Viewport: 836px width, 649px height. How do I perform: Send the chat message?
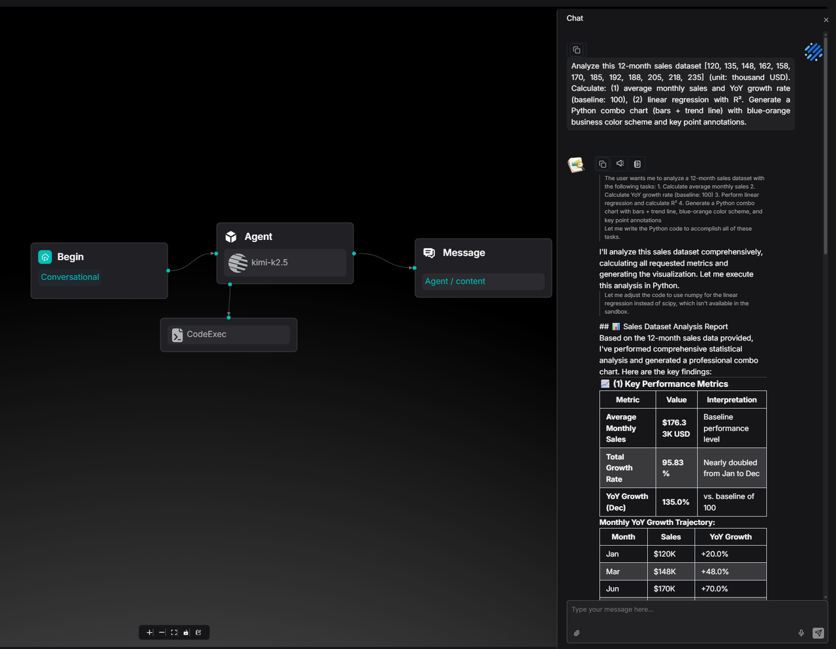818,633
